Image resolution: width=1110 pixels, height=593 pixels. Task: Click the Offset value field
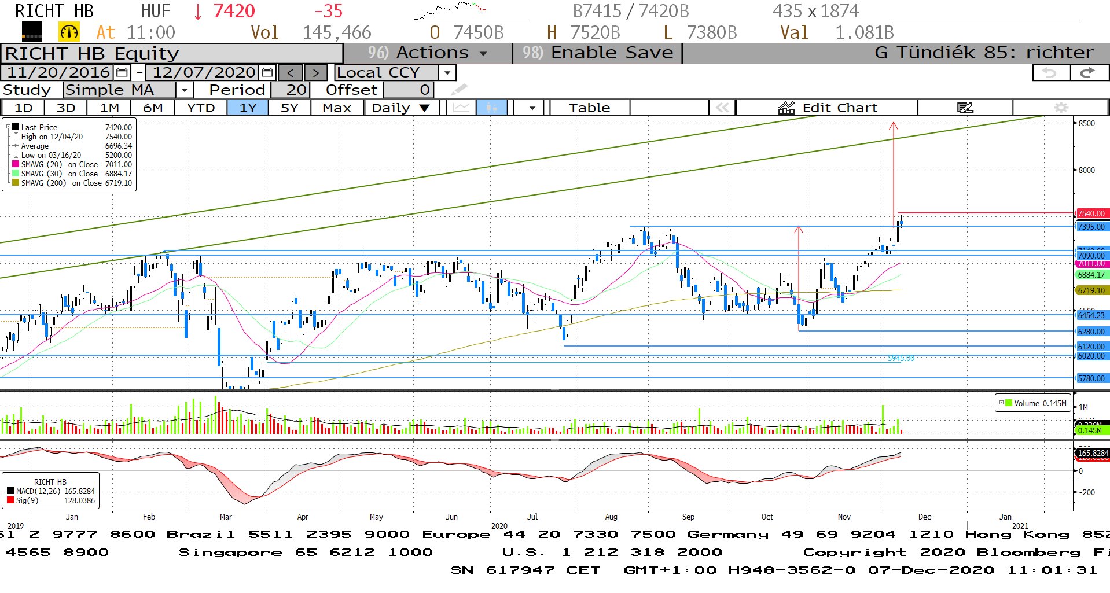(x=409, y=90)
